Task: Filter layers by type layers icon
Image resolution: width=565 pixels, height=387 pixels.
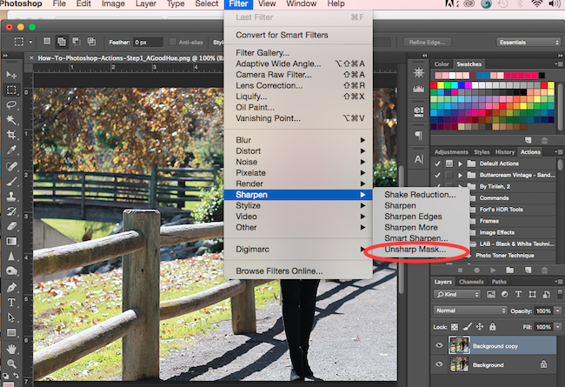Action: coord(519,294)
